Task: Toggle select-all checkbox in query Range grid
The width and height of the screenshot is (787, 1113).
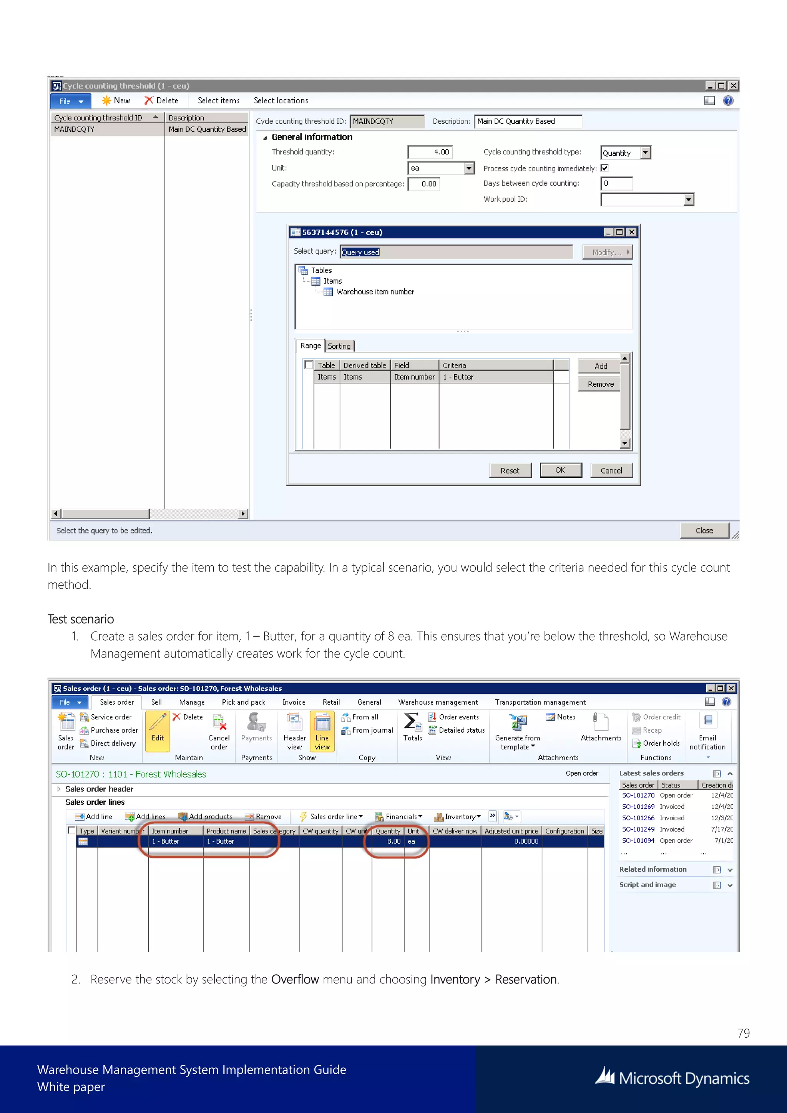Action: tap(308, 364)
